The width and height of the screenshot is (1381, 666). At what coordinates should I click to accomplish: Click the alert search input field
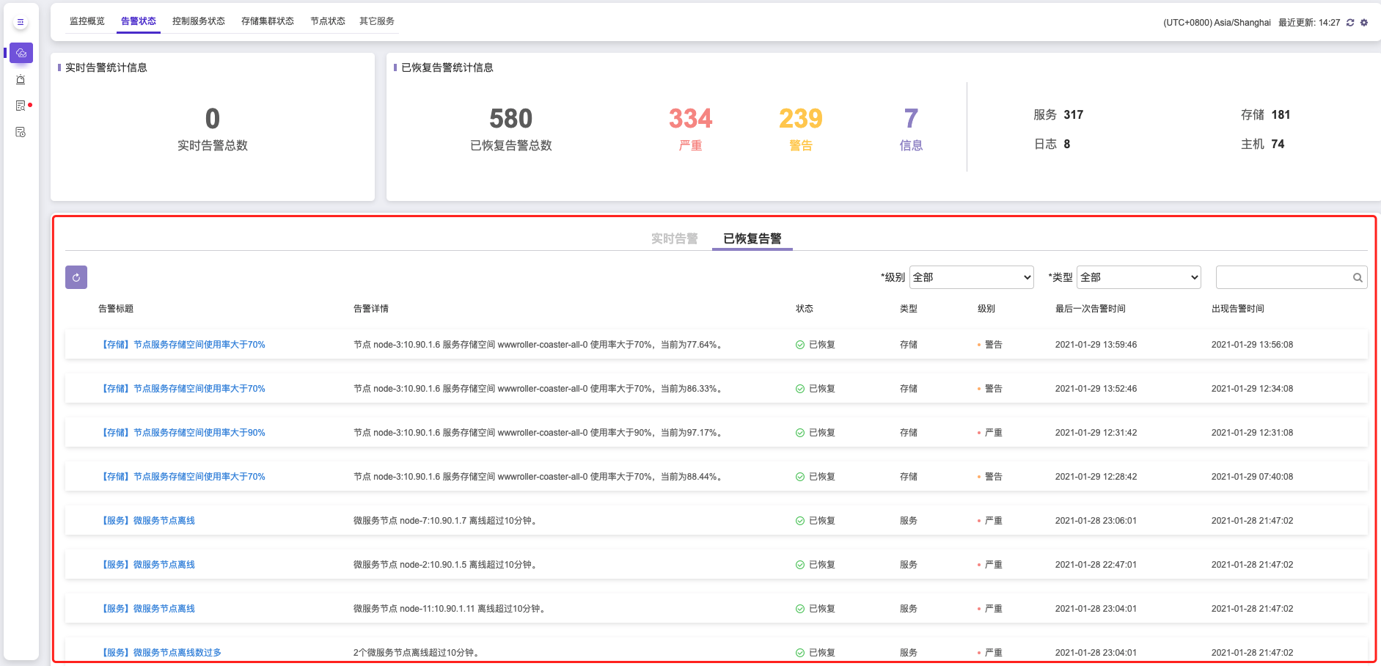tap(1282, 277)
